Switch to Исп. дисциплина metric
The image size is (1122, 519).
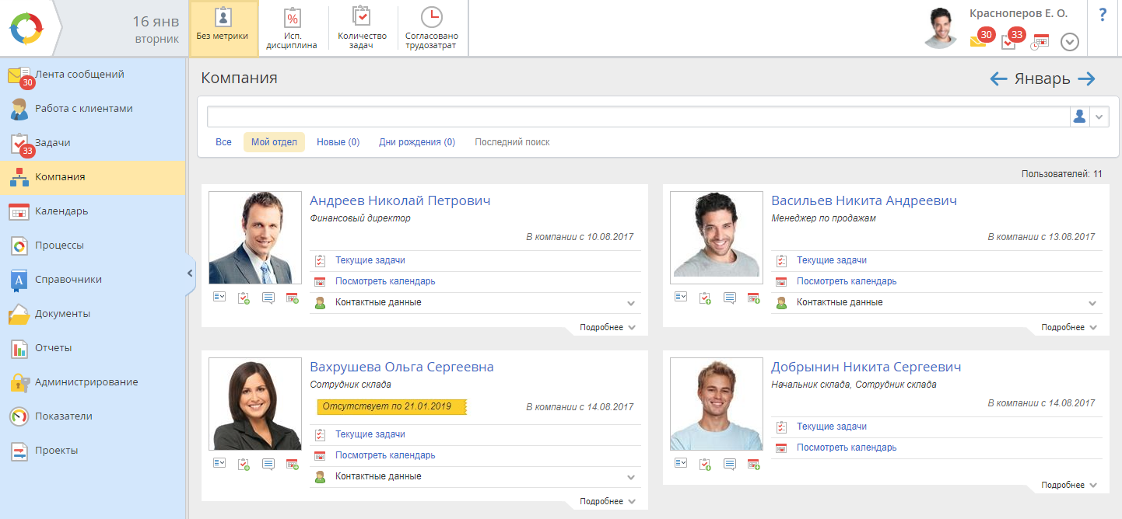point(293,28)
